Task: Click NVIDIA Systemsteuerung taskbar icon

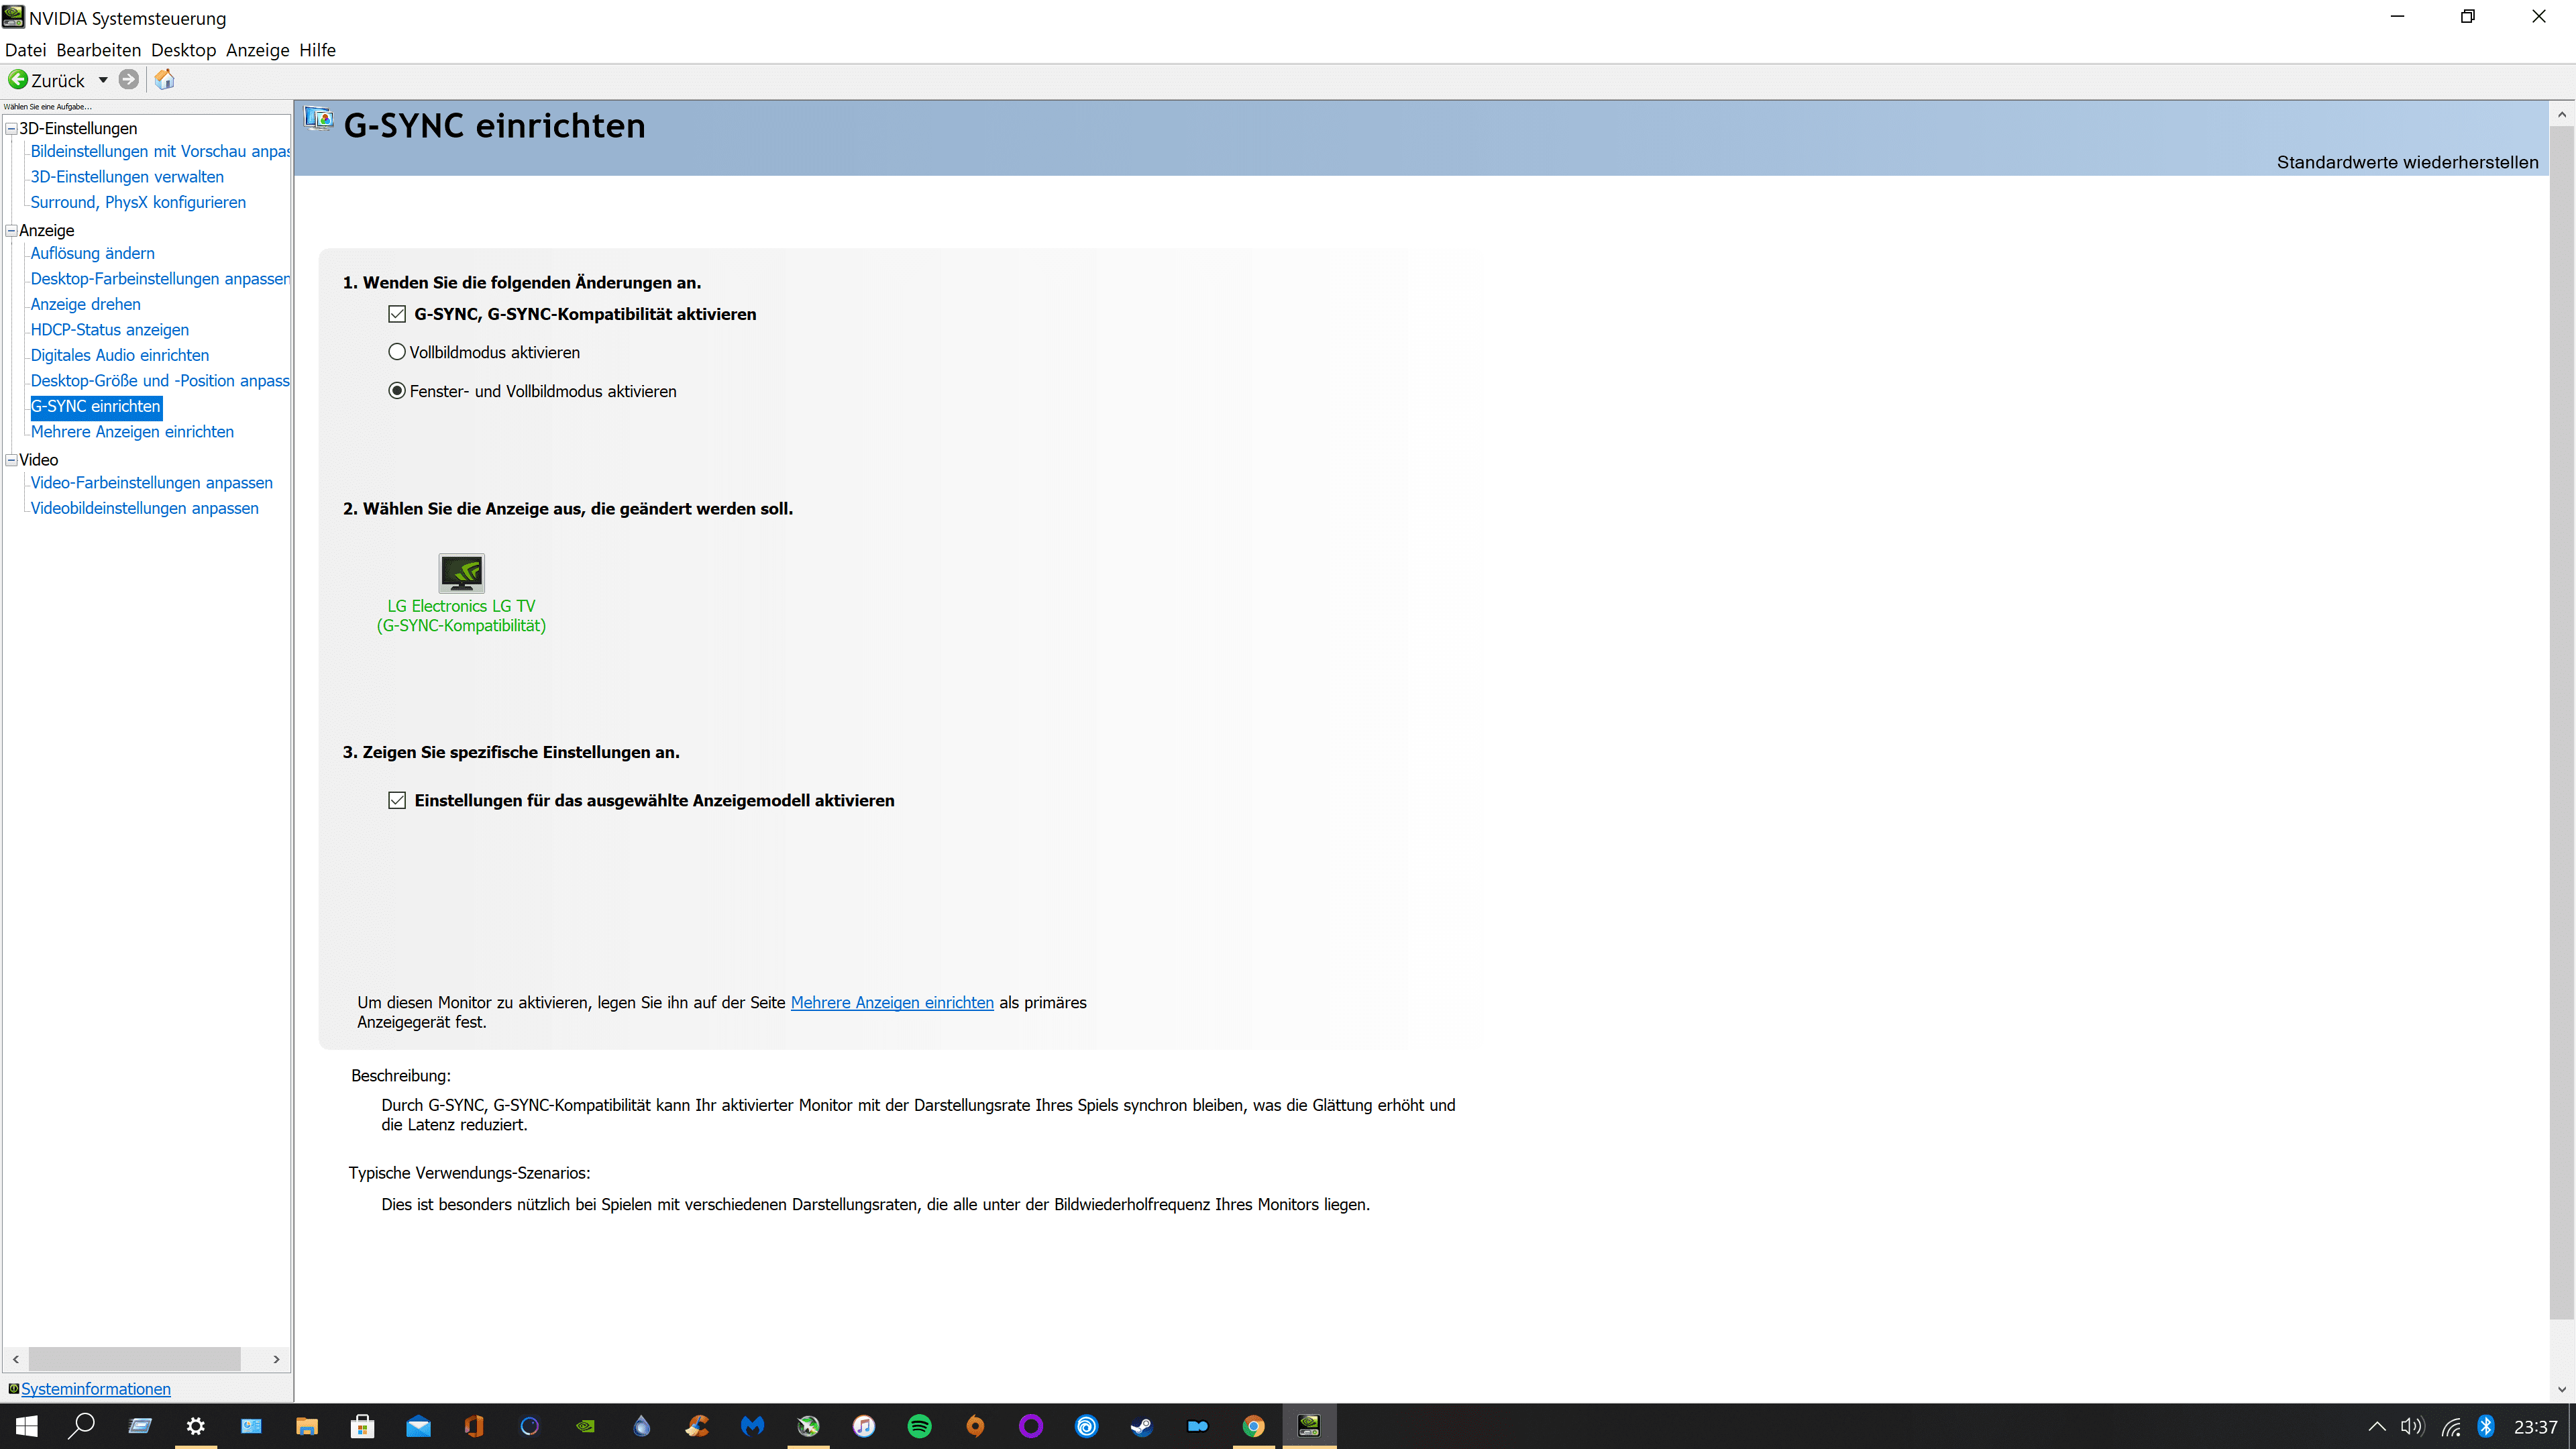Action: pos(1309,1426)
